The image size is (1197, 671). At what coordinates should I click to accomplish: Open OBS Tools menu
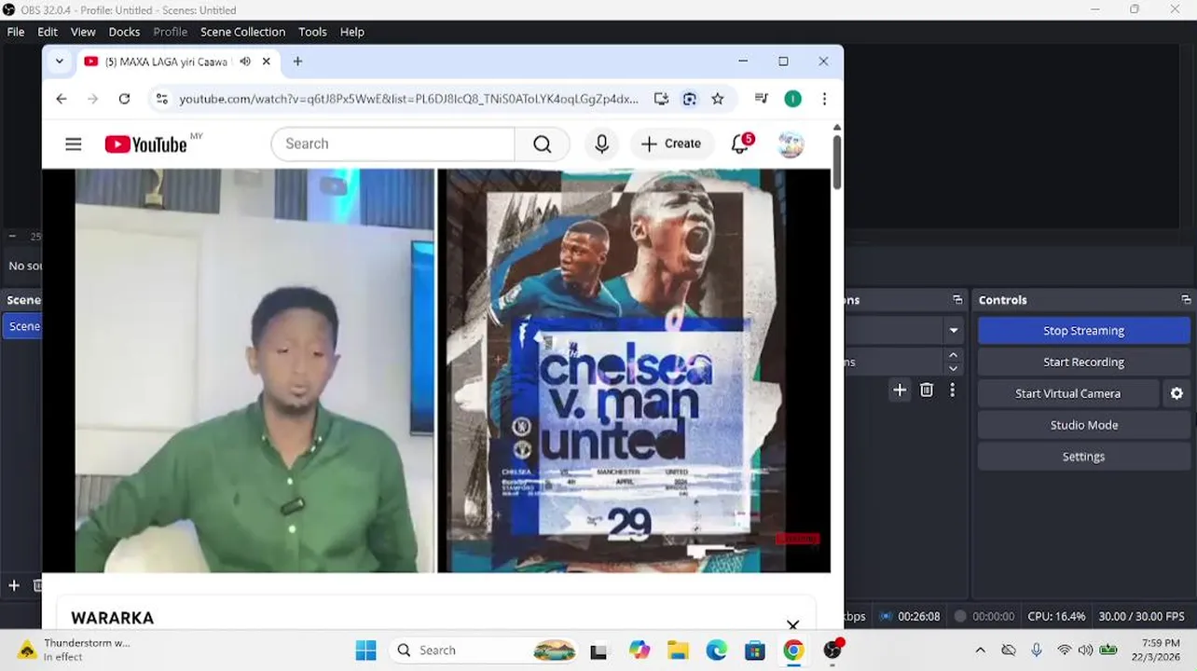[x=312, y=32]
